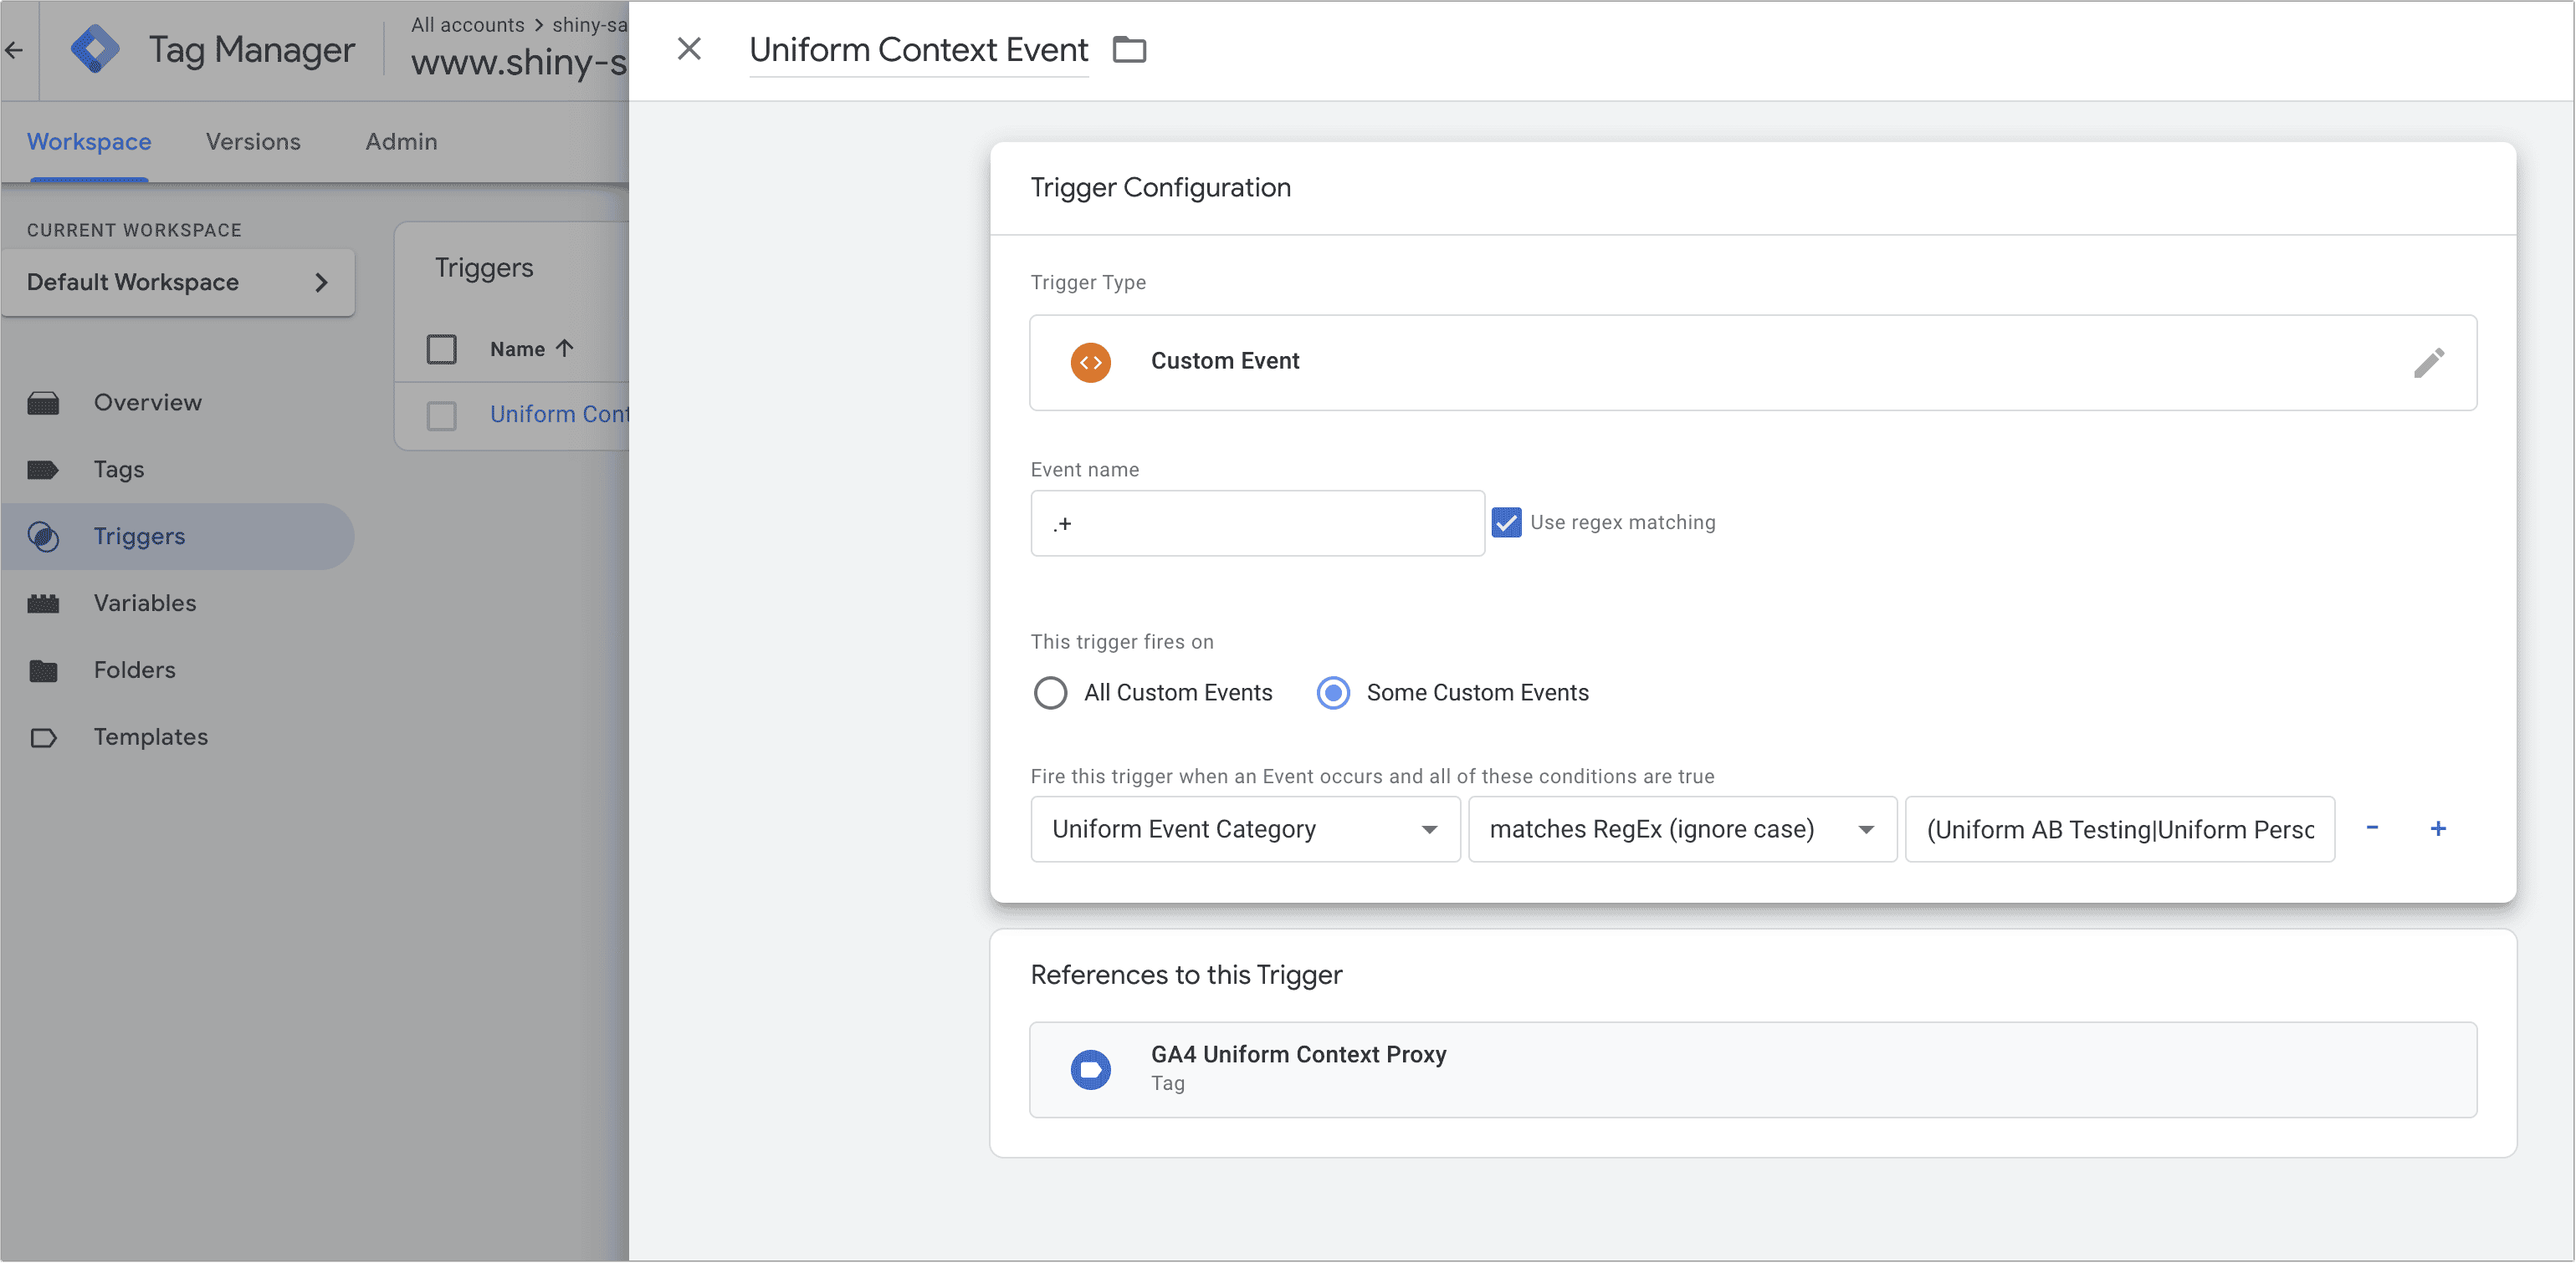Switch to the Workspace tab
Image resolution: width=2576 pixels, height=1263 pixels.
point(89,142)
